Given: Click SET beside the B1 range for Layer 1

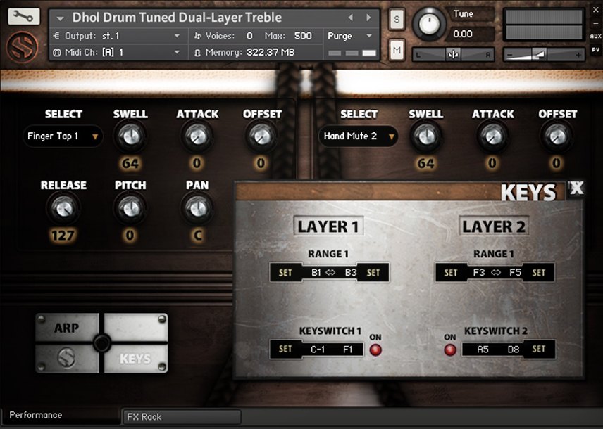Looking at the screenshot, I should pyautogui.click(x=286, y=272).
